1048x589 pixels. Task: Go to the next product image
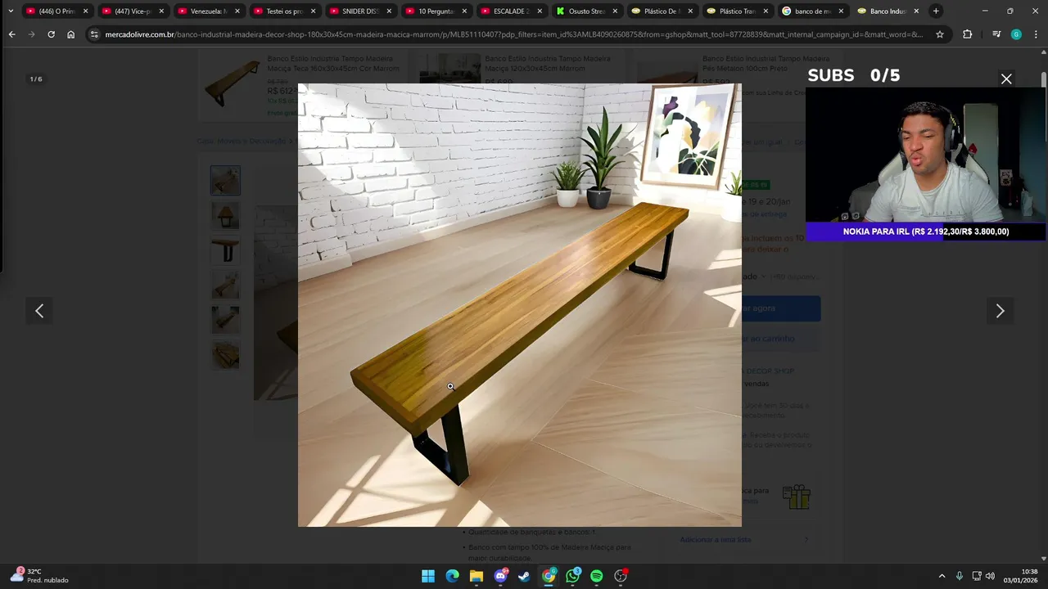[x=1000, y=311]
